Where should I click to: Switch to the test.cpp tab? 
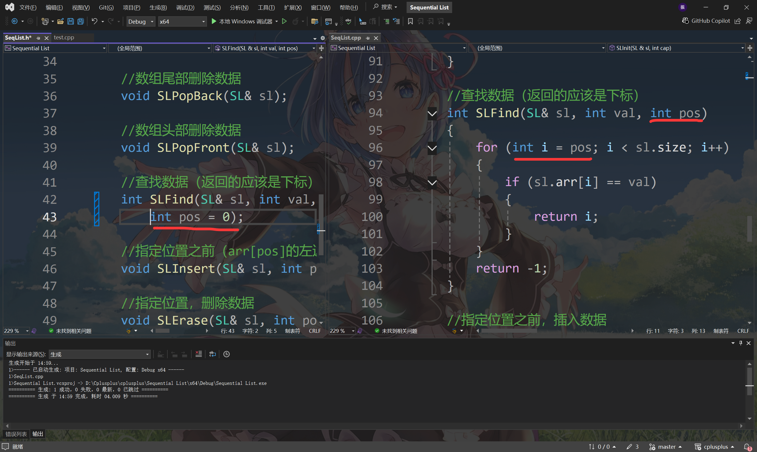(x=64, y=38)
